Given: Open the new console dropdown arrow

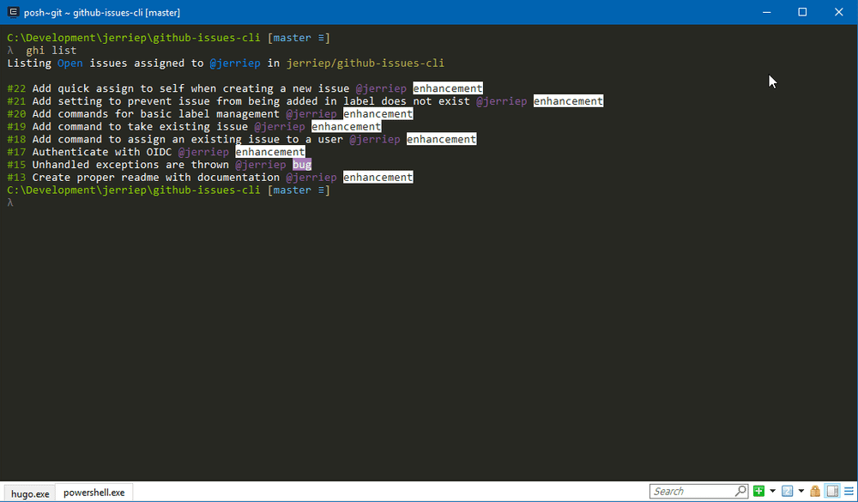Looking at the screenshot, I should (x=772, y=491).
